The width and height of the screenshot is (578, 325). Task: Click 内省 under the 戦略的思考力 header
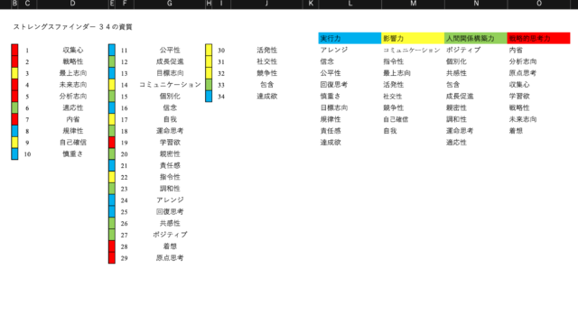coord(516,51)
